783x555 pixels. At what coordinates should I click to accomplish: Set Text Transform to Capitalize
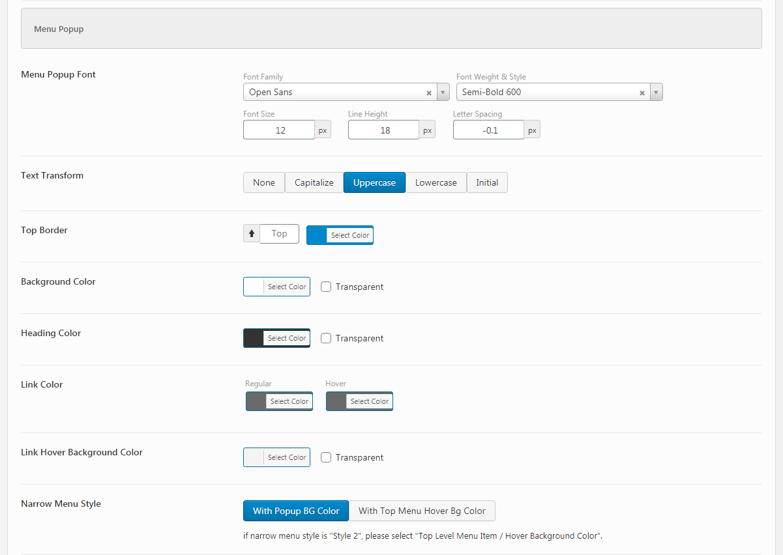[314, 182]
